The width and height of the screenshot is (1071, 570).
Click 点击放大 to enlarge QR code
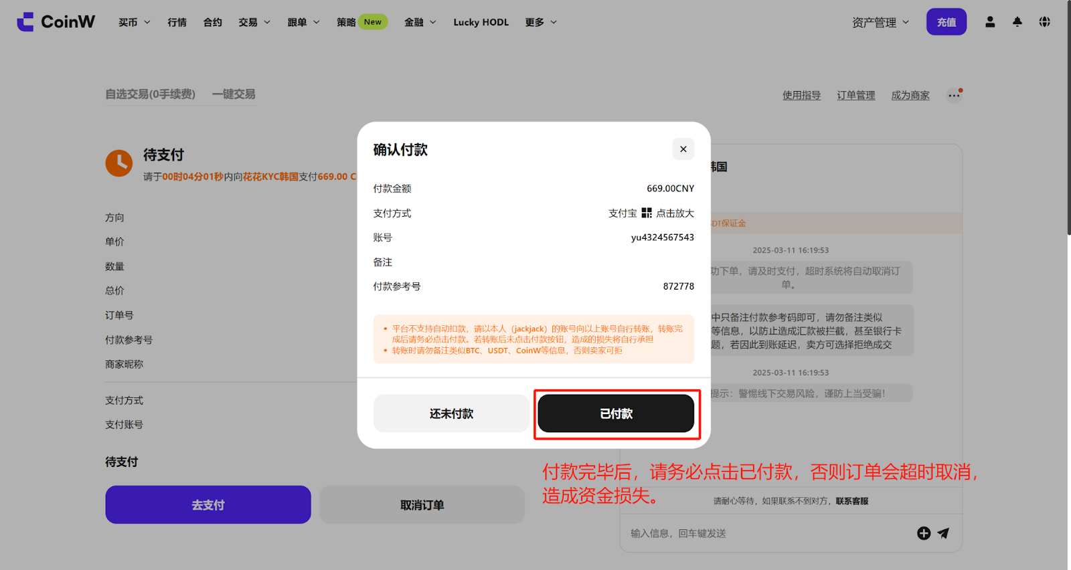675,213
